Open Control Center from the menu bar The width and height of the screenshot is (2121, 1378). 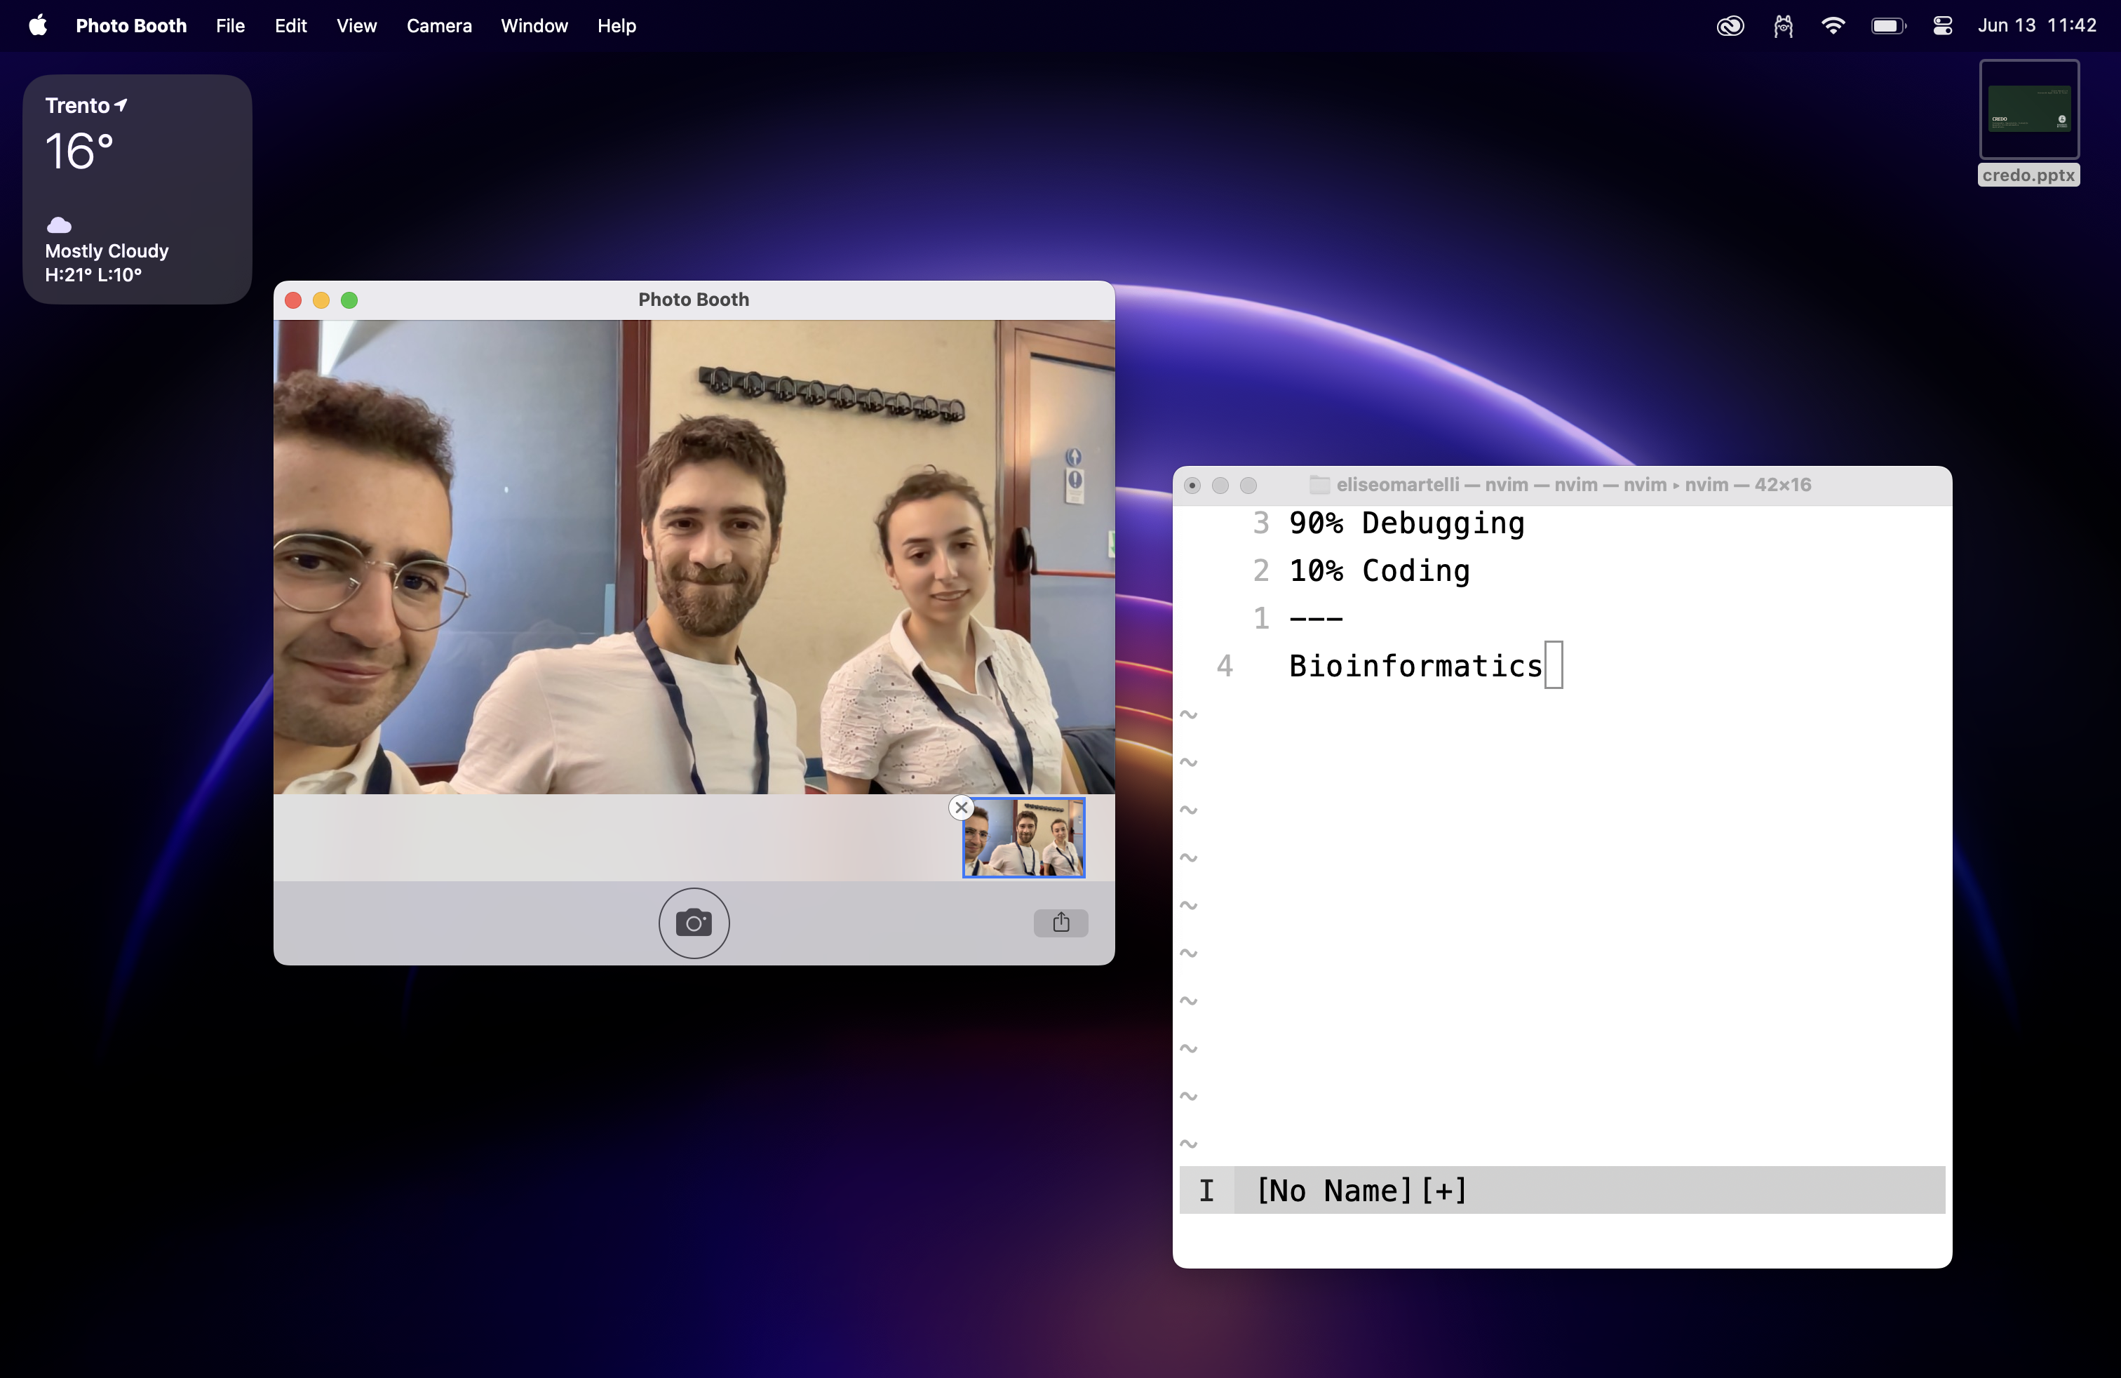click(x=1943, y=26)
